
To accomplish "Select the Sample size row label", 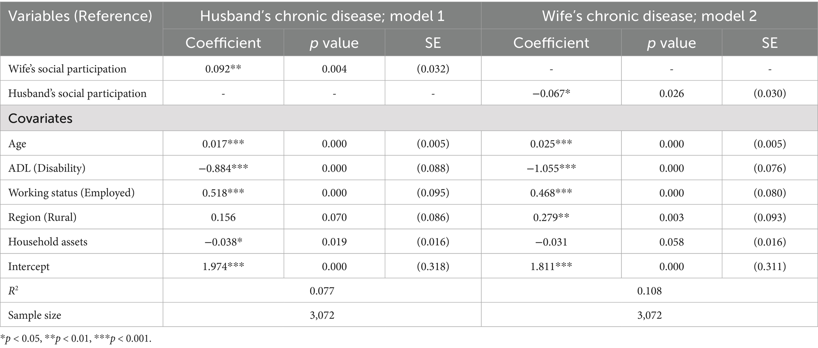I will point(35,316).
